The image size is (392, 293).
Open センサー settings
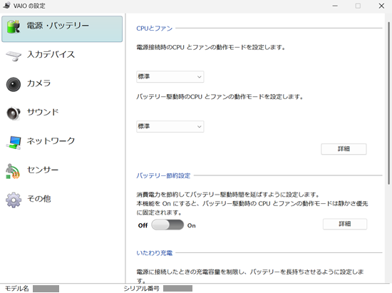pyautogui.click(x=43, y=170)
